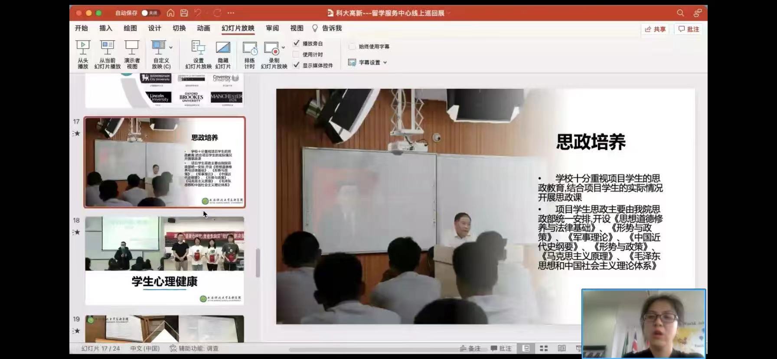Screen dimensions: 777x359
Task: Click the search magnifier icon
Action: pyautogui.click(x=680, y=13)
